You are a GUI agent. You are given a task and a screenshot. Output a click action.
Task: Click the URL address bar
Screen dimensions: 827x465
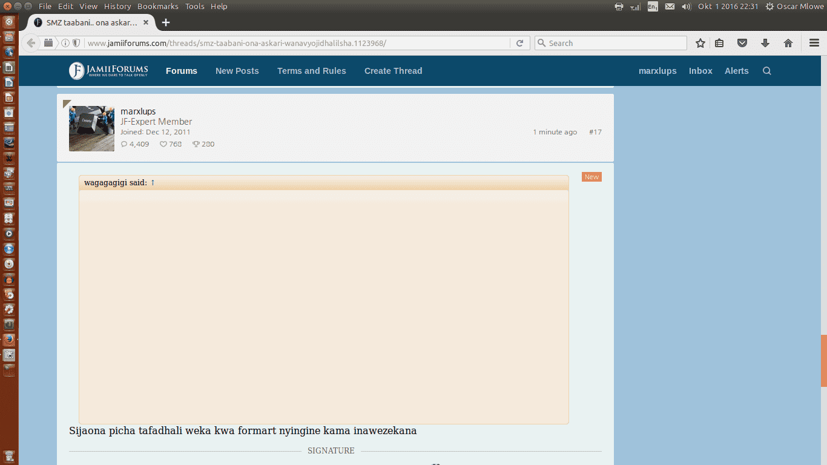click(x=297, y=43)
